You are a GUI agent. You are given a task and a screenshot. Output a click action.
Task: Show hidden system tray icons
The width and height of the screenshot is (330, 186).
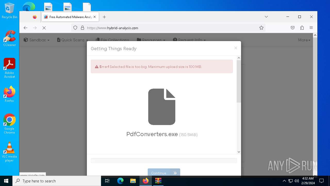coord(284,181)
